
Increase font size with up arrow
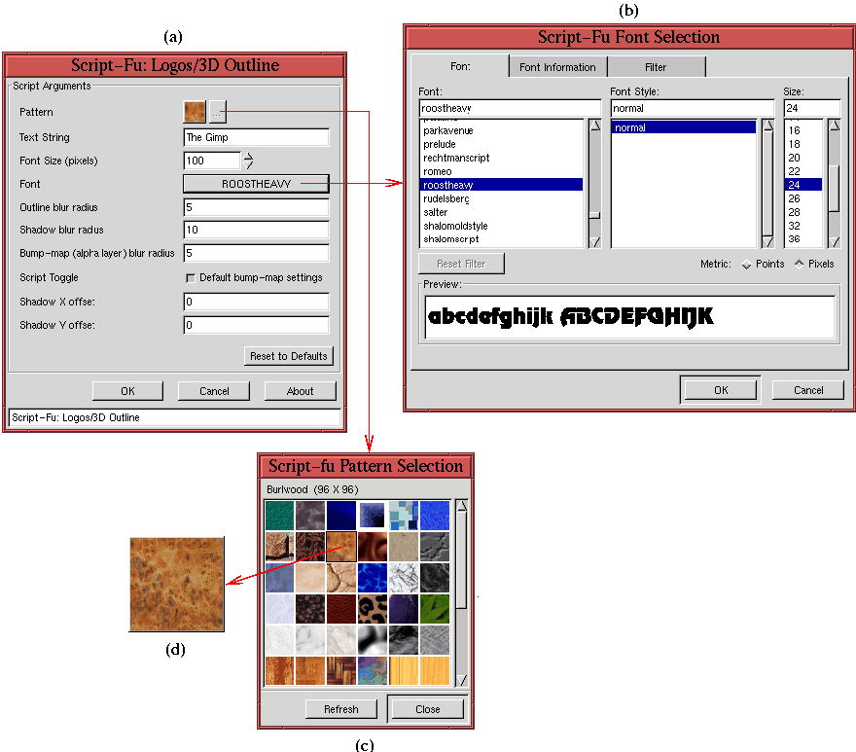tap(249, 156)
